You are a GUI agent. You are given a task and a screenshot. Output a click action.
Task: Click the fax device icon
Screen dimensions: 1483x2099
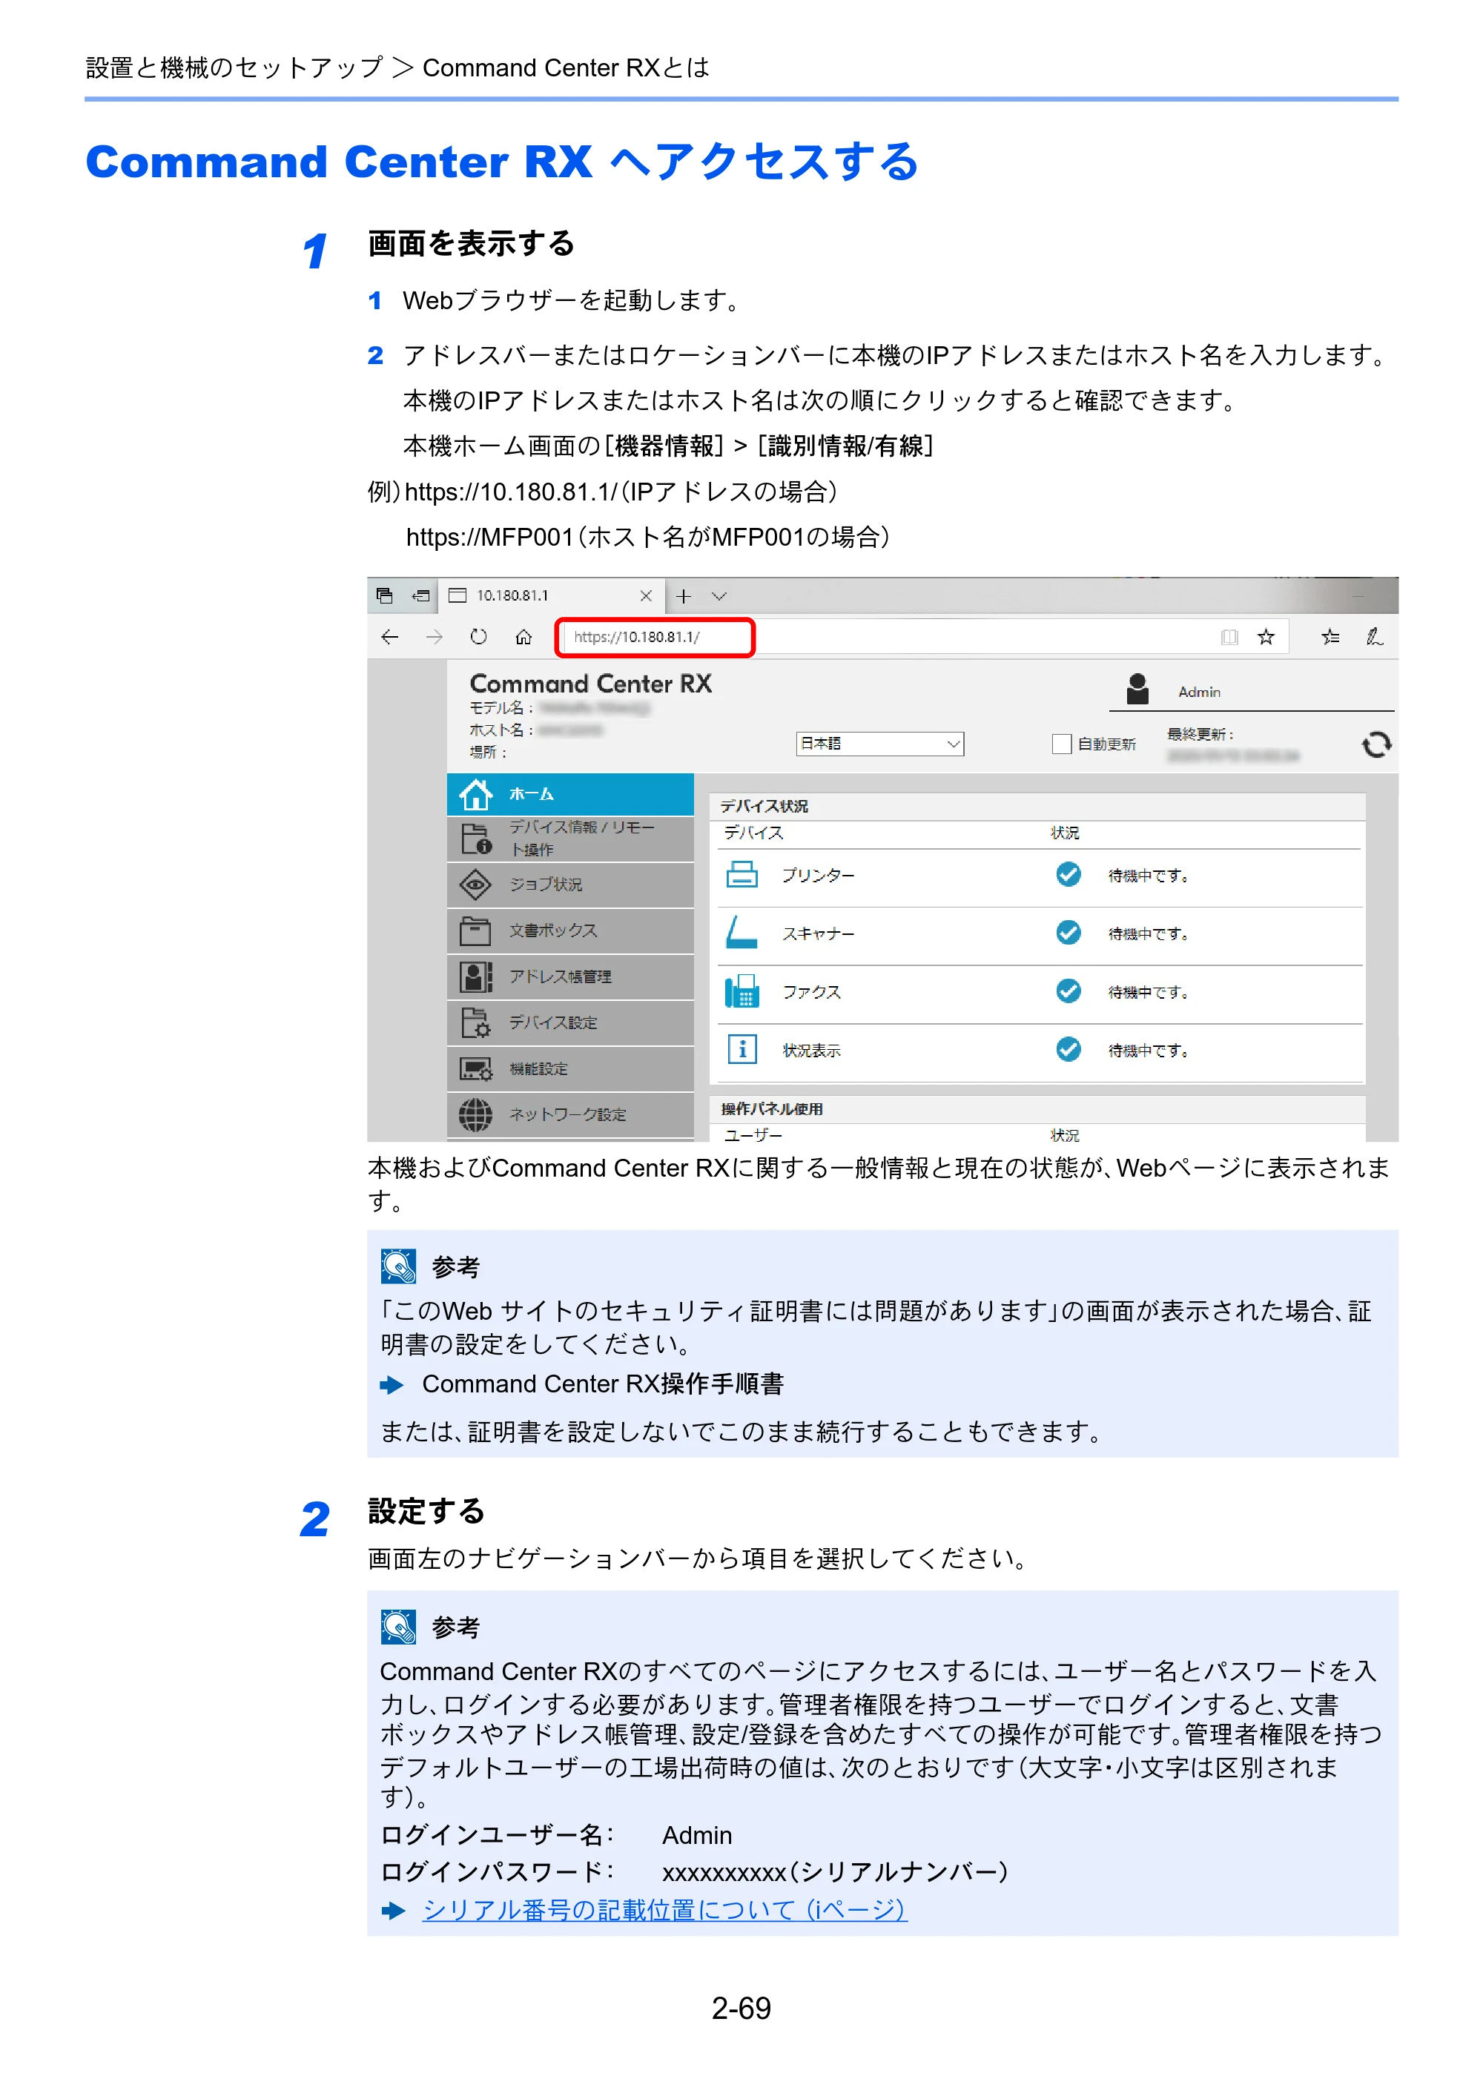coord(741,991)
